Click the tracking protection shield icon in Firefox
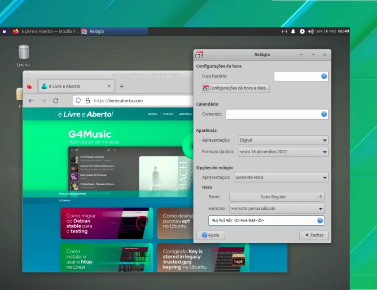The width and height of the screenshot is (377, 290). [78, 101]
